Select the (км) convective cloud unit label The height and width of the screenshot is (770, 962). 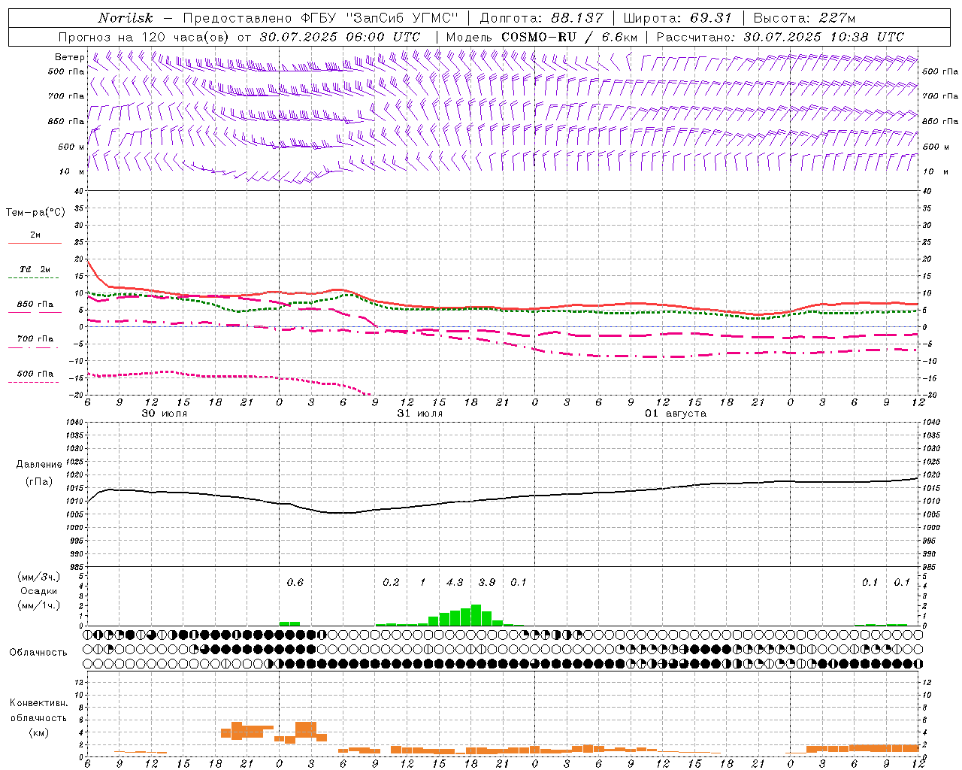(38, 733)
